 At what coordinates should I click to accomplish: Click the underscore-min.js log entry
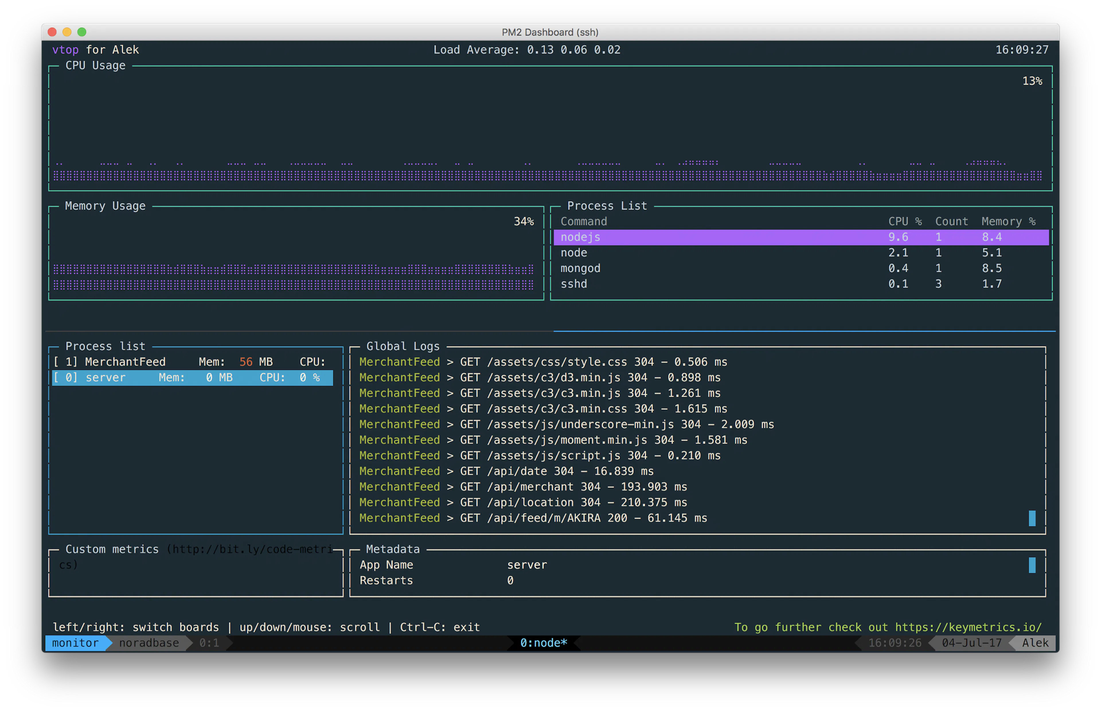567,424
